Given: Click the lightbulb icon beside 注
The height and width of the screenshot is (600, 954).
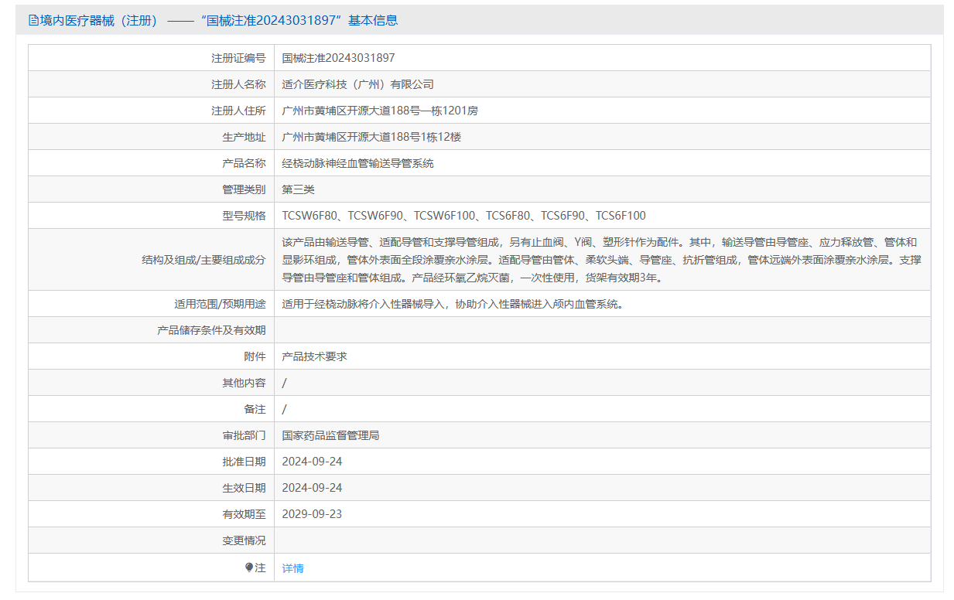Looking at the screenshot, I should click(249, 568).
